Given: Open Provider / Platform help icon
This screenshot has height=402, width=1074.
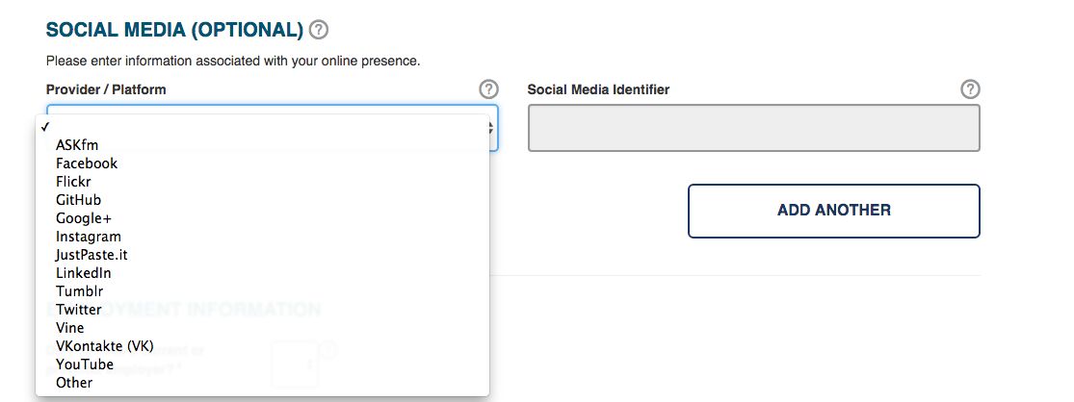Looking at the screenshot, I should click(488, 89).
